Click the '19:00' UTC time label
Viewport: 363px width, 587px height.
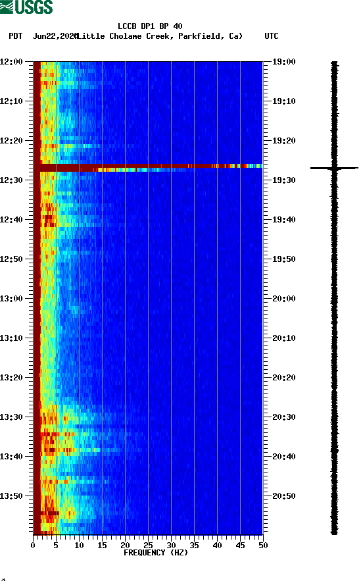[x=283, y=61]
